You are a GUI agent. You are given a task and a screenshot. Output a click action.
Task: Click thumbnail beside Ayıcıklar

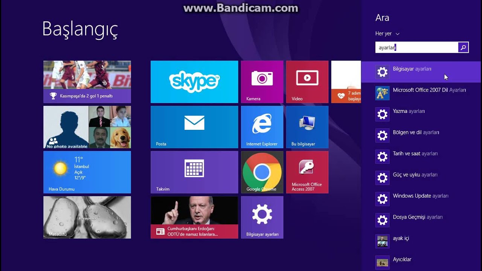[382, 262]
